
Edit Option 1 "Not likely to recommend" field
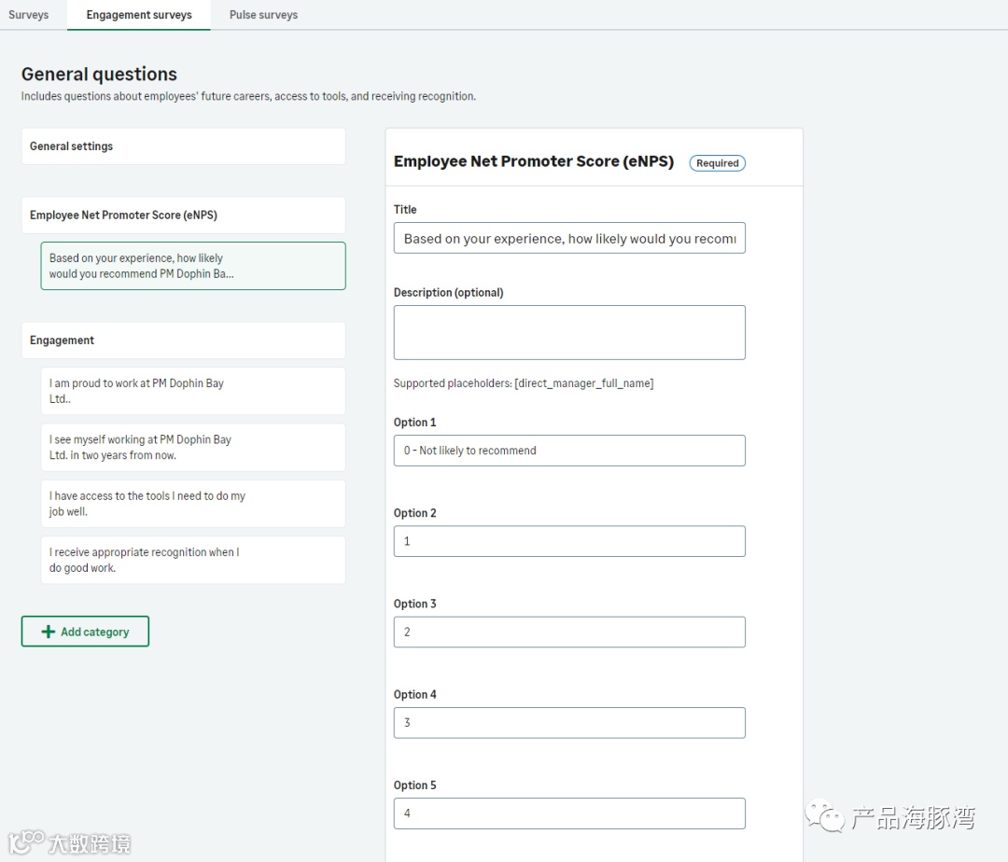(x=569, y=451)
